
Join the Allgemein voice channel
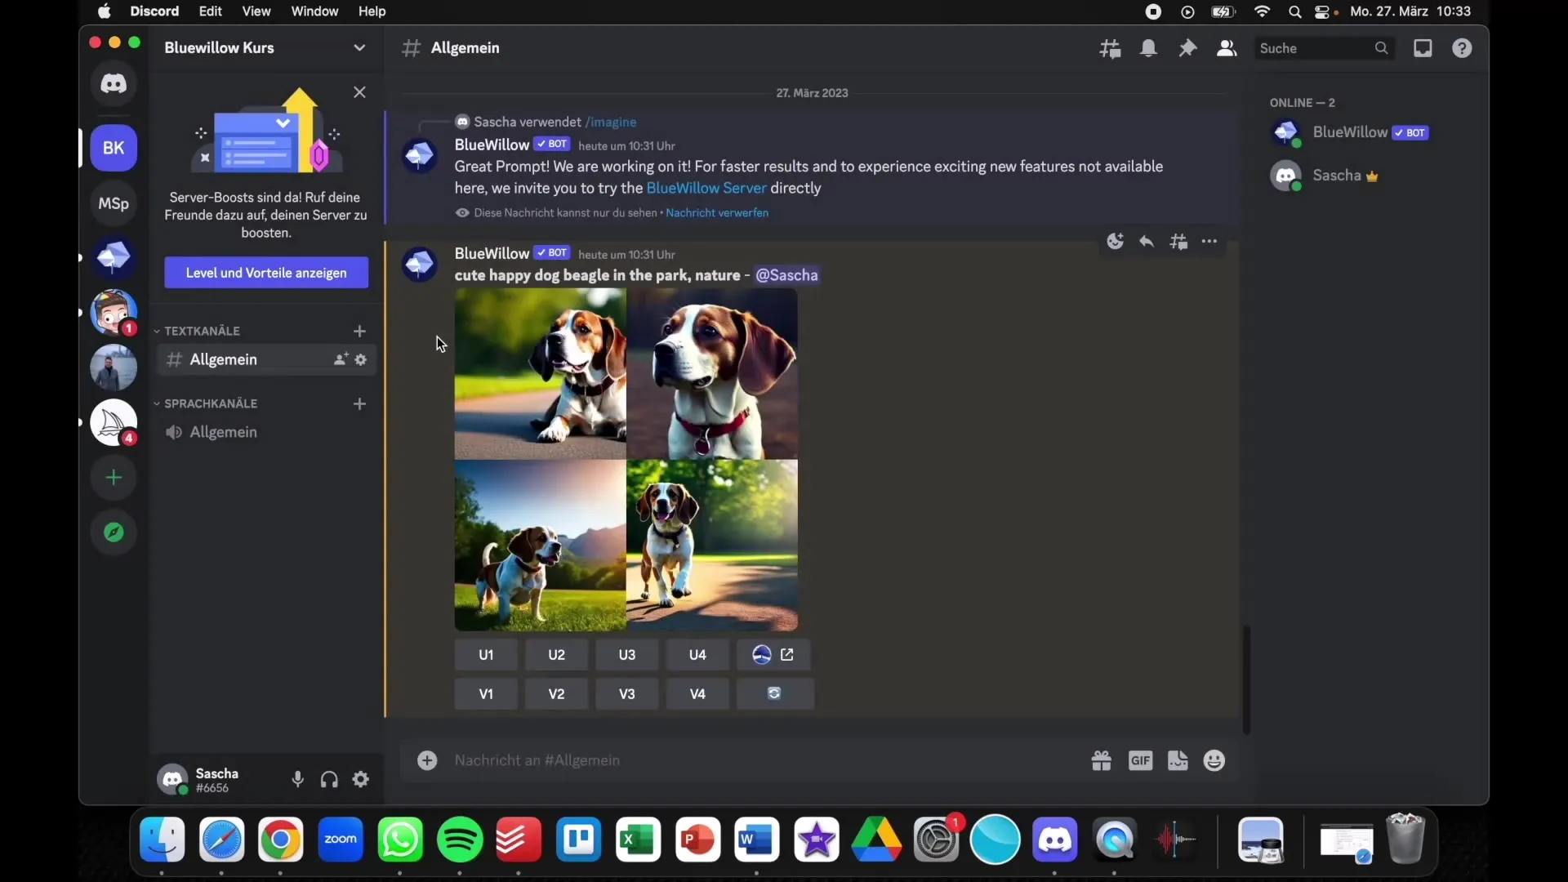(x=266, y=432)
